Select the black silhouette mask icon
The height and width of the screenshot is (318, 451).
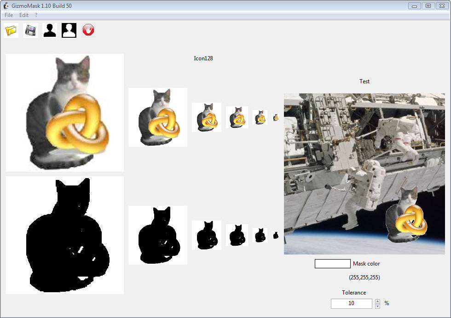pos(50,30)
